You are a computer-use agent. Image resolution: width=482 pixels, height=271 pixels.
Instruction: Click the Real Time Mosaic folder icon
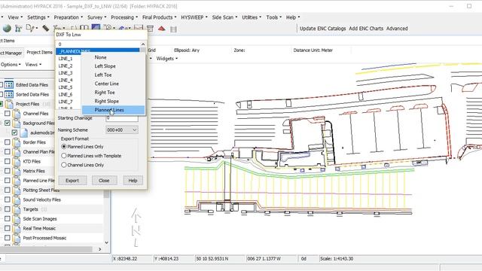pos(16,228)
